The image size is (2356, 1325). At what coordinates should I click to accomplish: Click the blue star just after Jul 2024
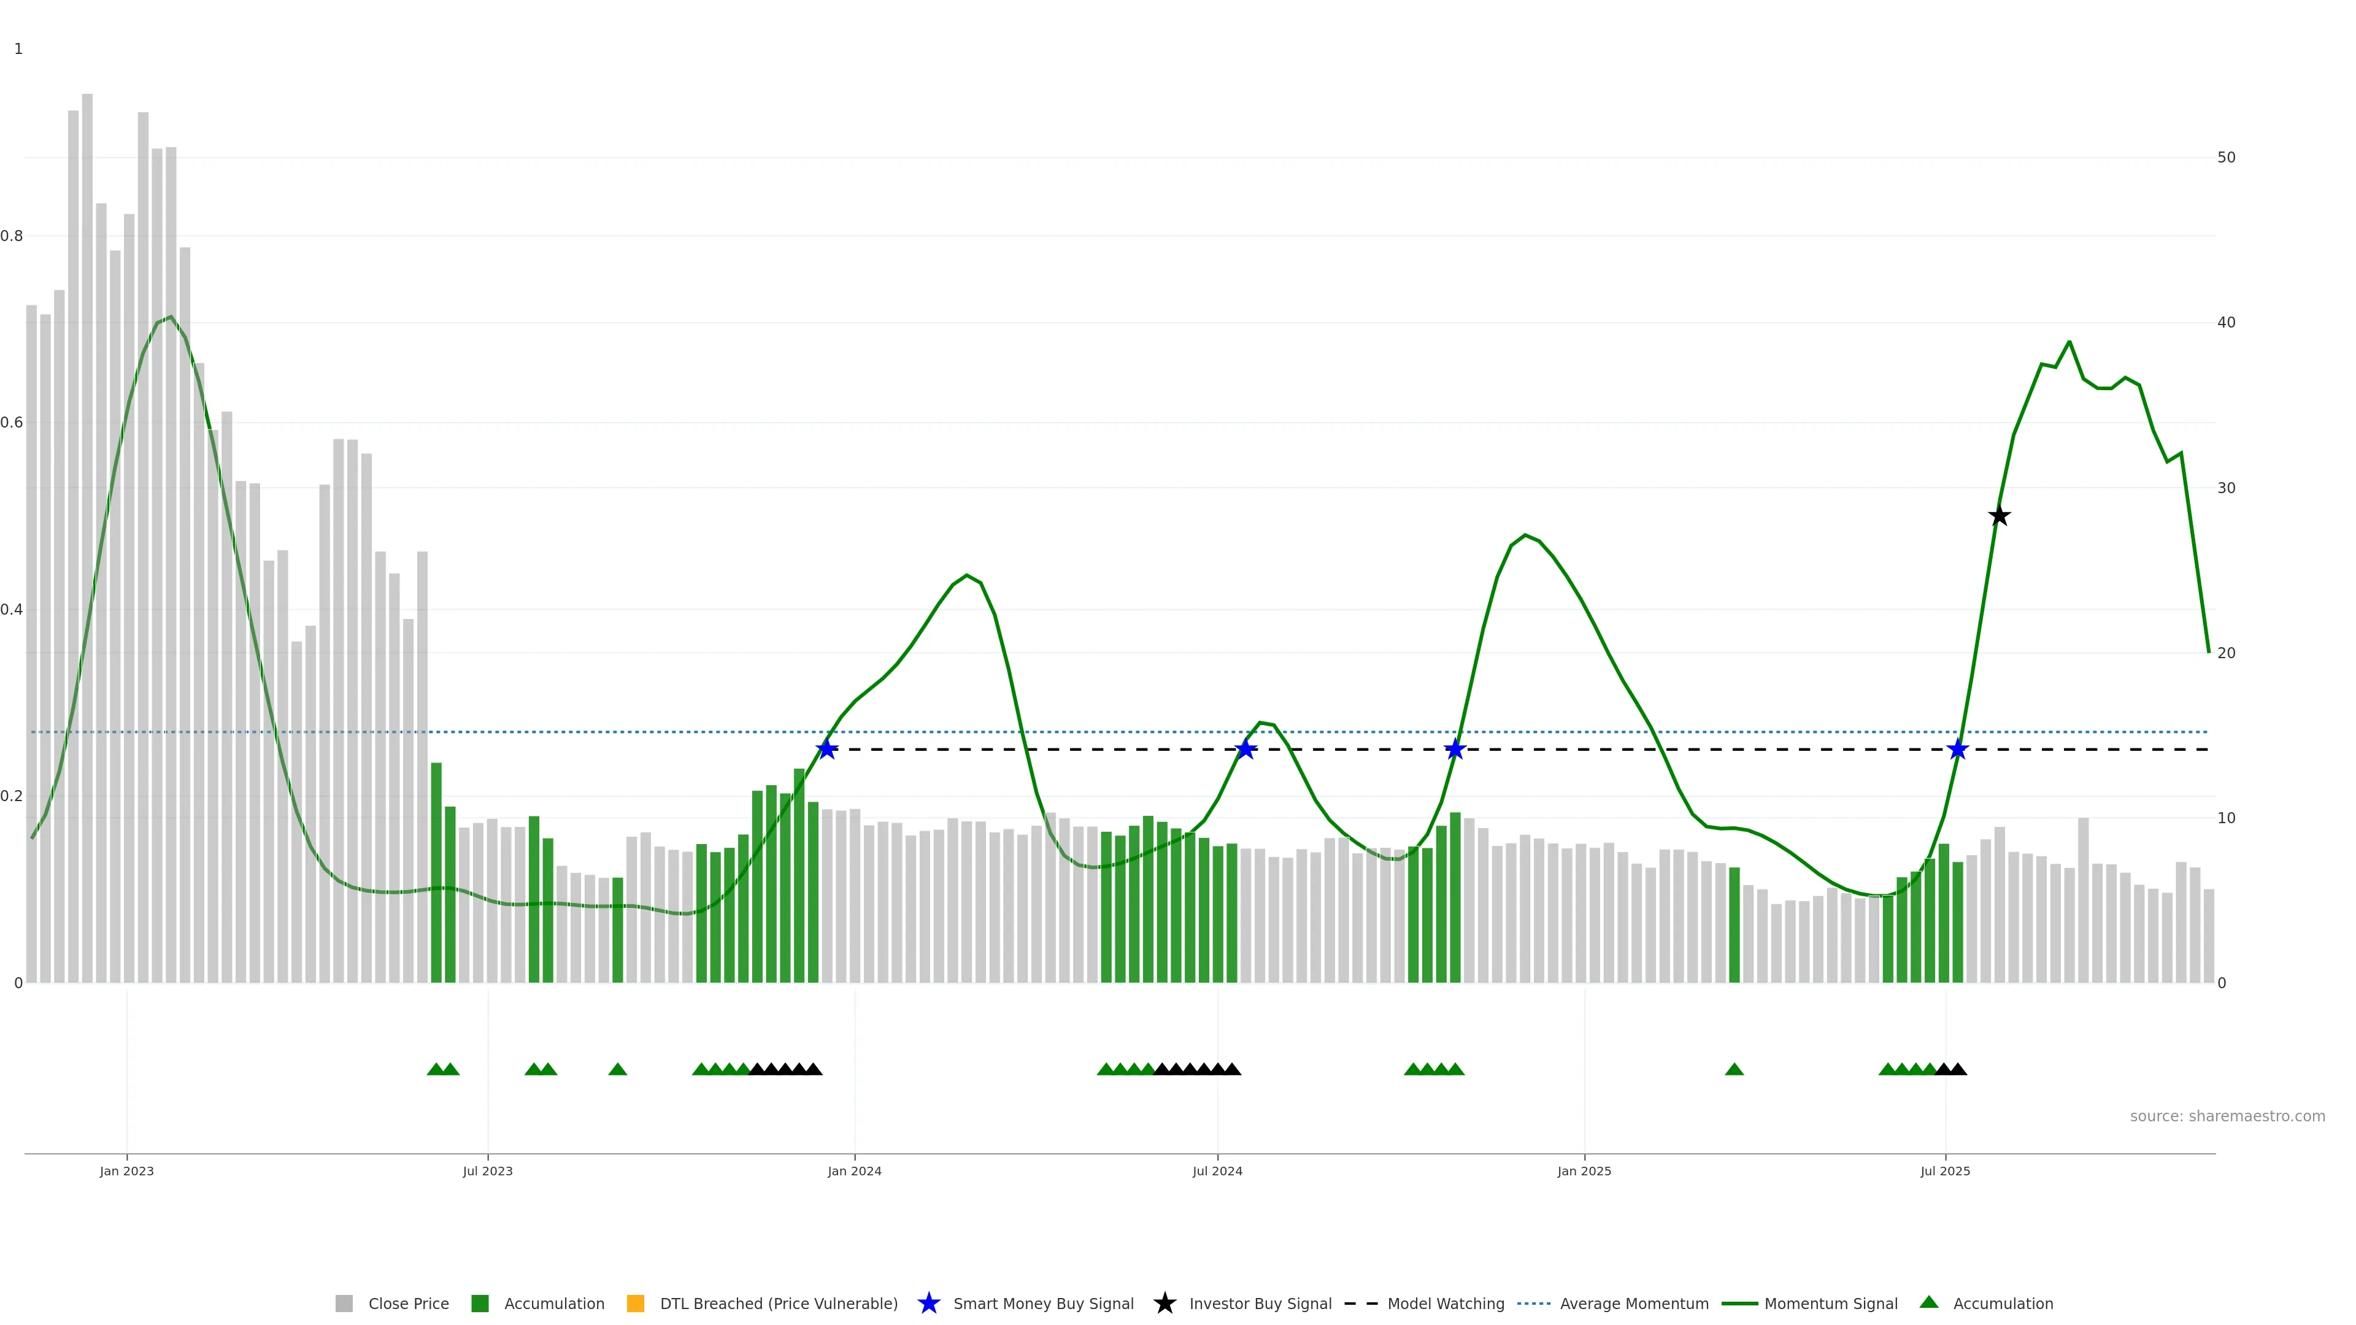[1245, 749]
